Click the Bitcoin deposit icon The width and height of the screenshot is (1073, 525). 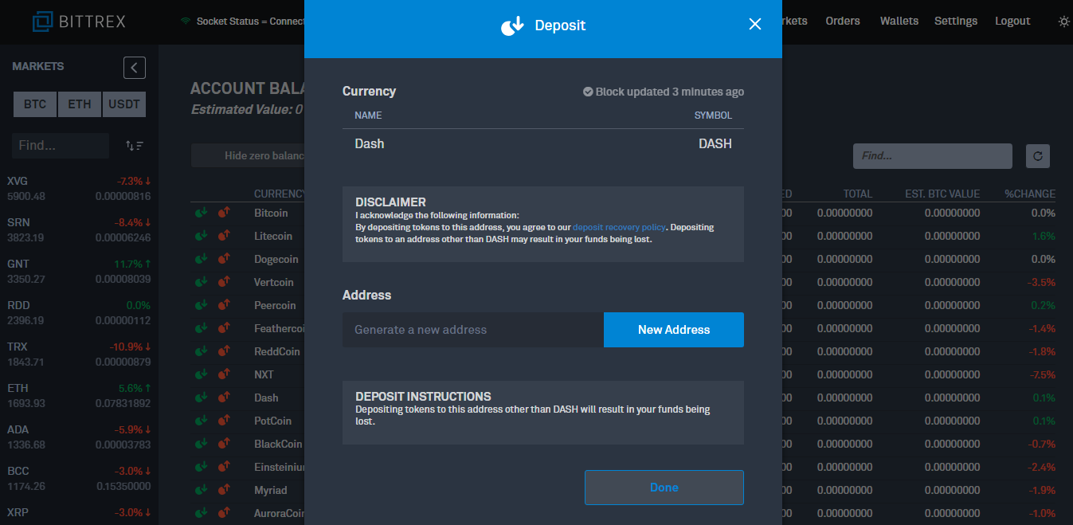pyautogui.click(x=201, y=213)
